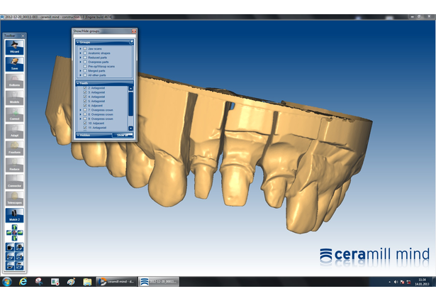Viewport: 436px width, 301px height.
Task: Check the Overpress parts group checkbox
Action: [85, 62]
